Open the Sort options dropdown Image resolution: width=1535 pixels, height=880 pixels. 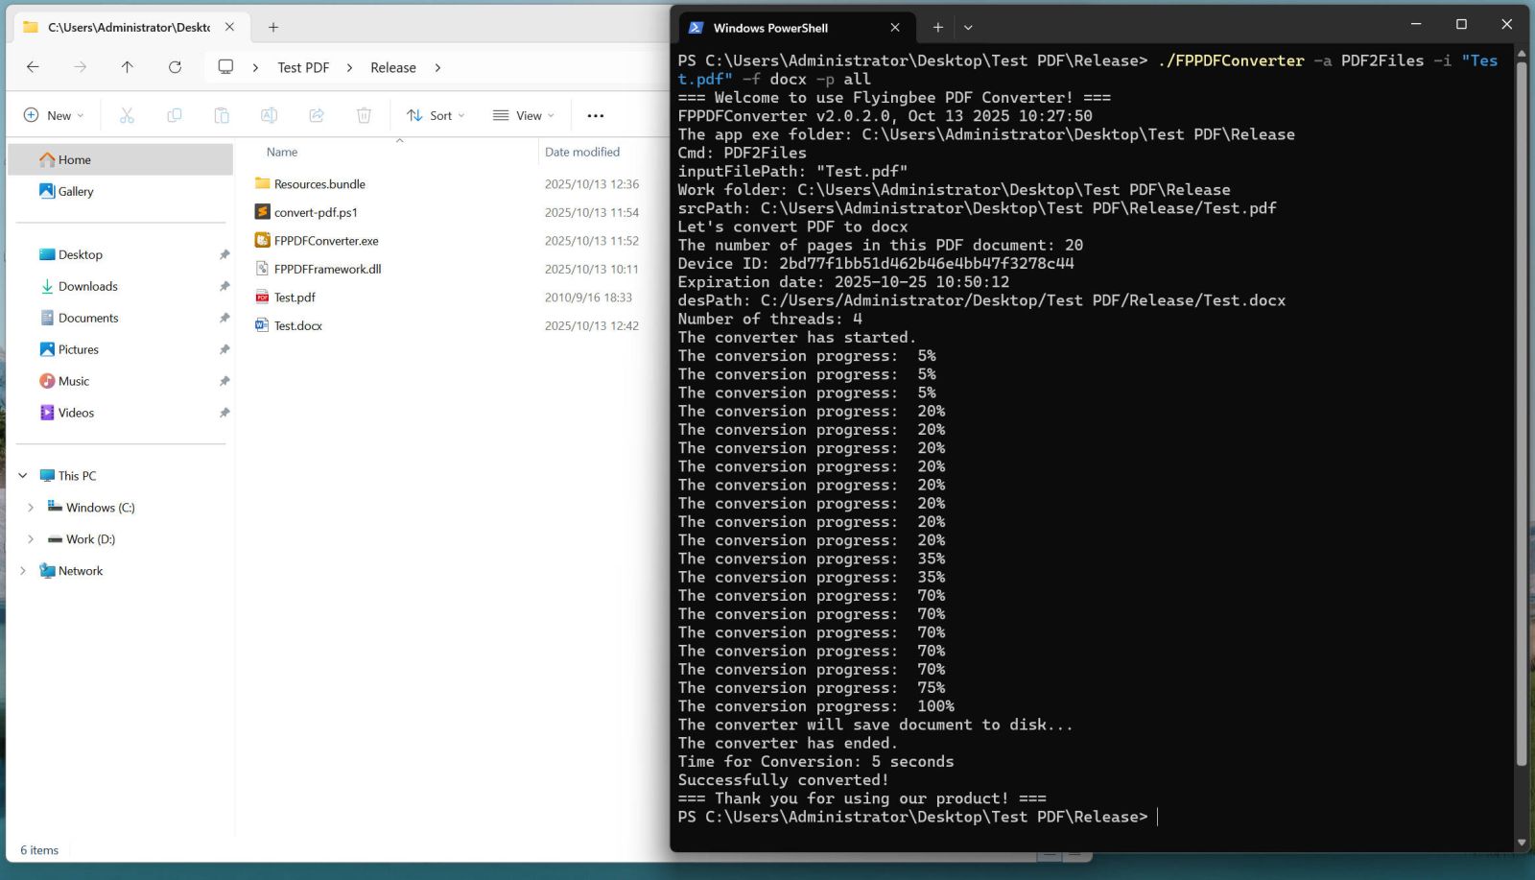[x=436, y=115]
